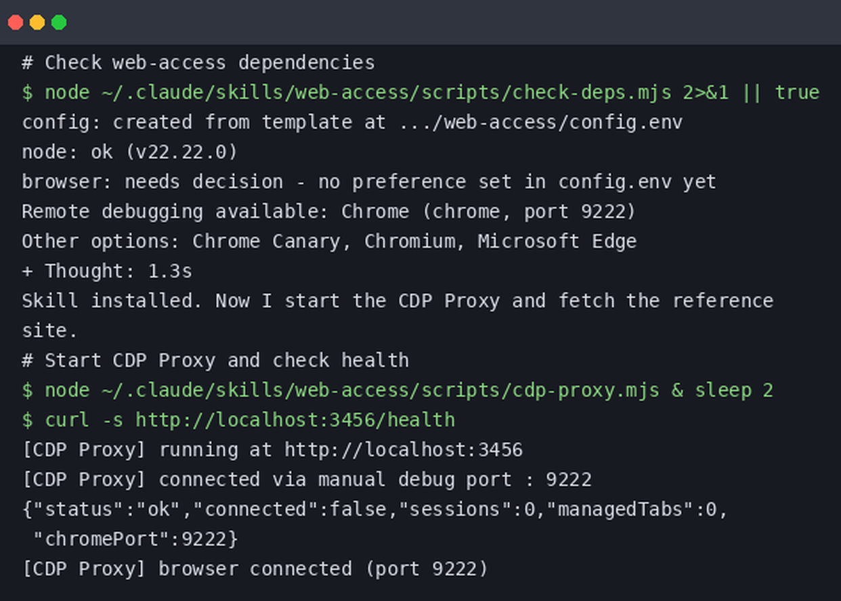Viewport: 841px width, 601px height.
Task: Click the 'Start CDP Proxy and check health' comment
Action: tap(215, 361)
